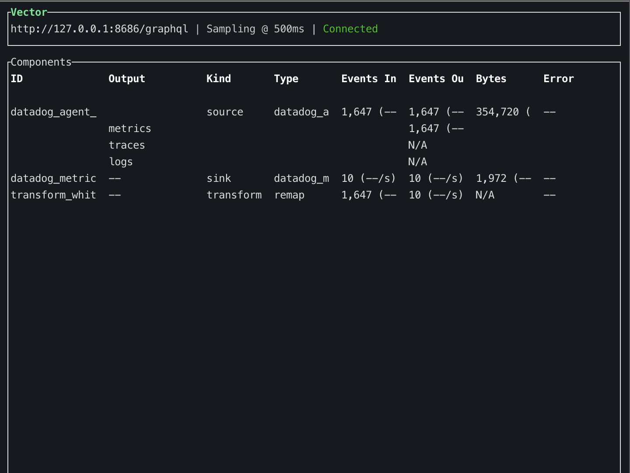Click Events Out 10 (--/s) for transform_whit
Screen dimensions: 630x473
point(436,195)
